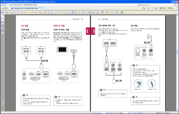Open the dropdown arrow beside Zoom tool
The height and width of the screenshot is (114, 179).
pos(42,12)
